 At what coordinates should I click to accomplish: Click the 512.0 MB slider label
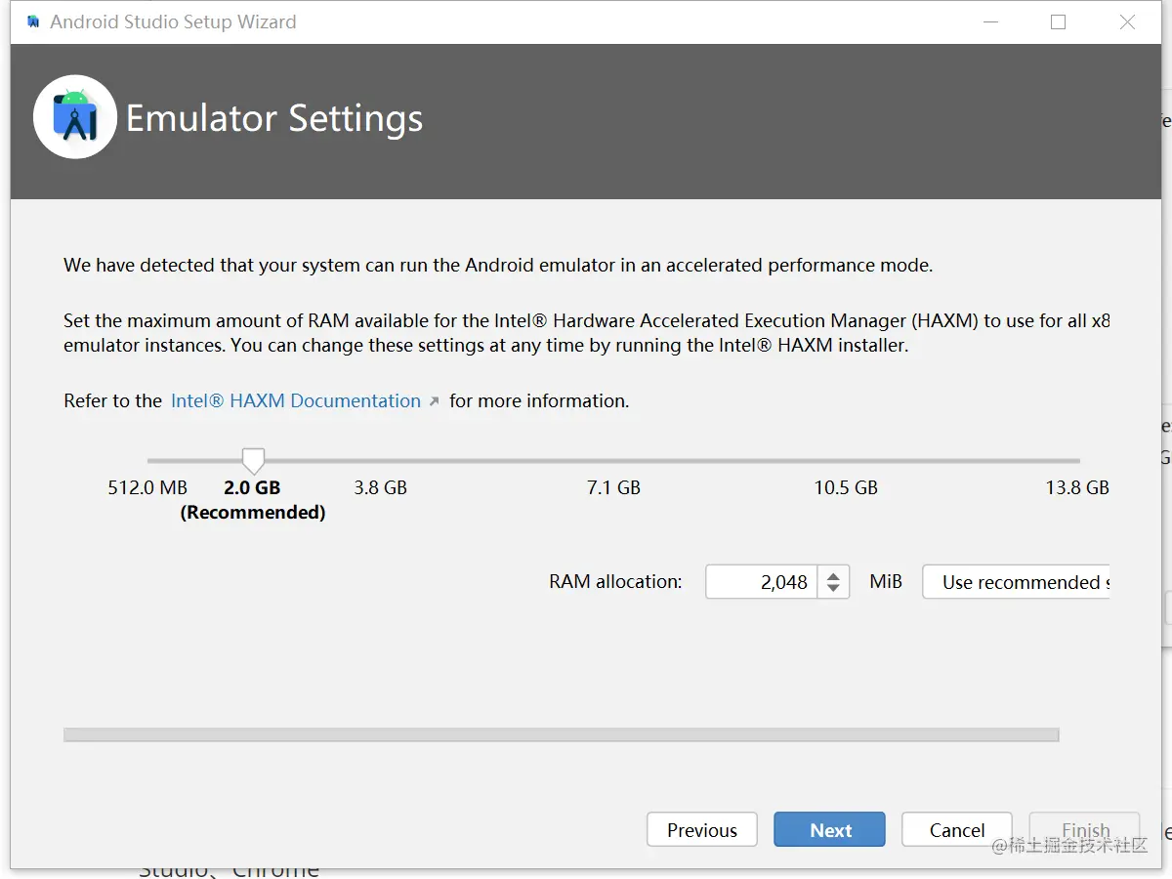(147, 487)
